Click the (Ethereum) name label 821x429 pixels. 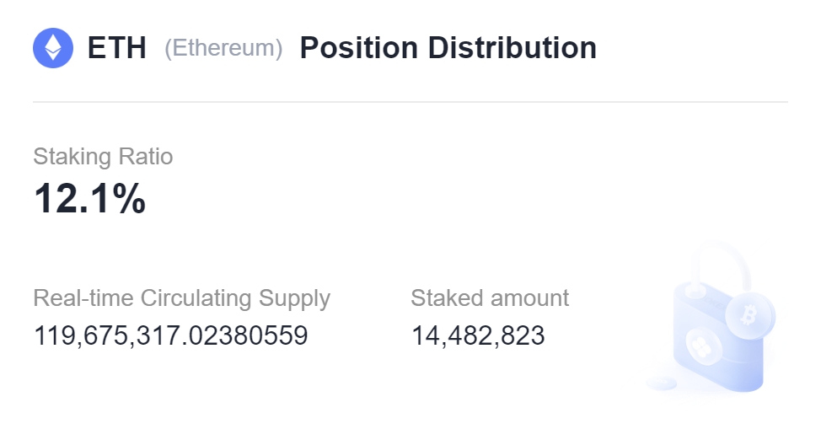point(223,48)
